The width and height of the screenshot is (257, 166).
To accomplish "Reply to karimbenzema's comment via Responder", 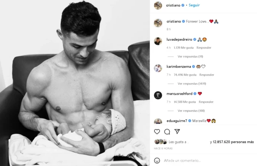I will pos(207,75).
